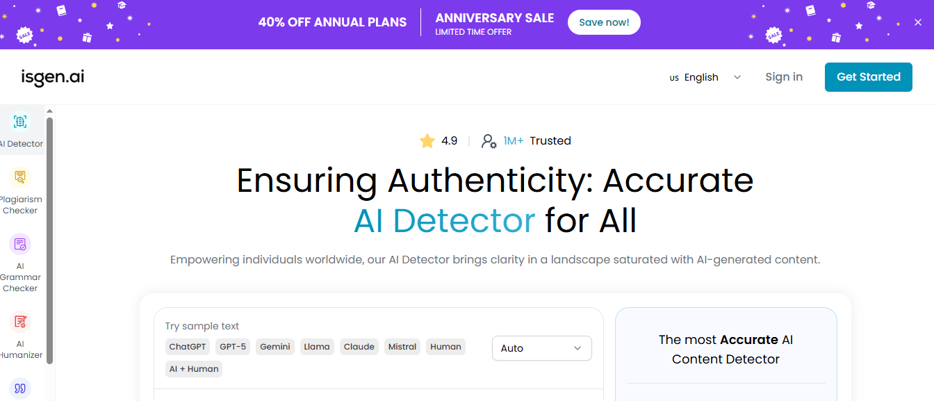Select the Gemini sample text chip
This screenshot has width=934, height=401.
click(275, 347)
